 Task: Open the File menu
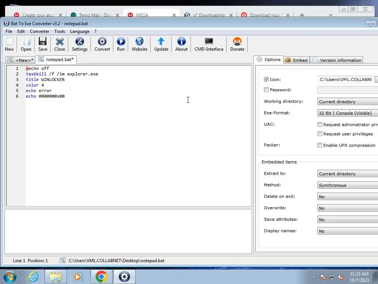click(x=9, y=31)
